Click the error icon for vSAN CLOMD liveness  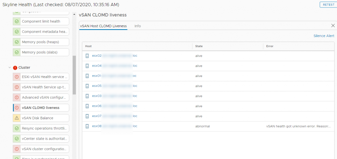[16, 108]
